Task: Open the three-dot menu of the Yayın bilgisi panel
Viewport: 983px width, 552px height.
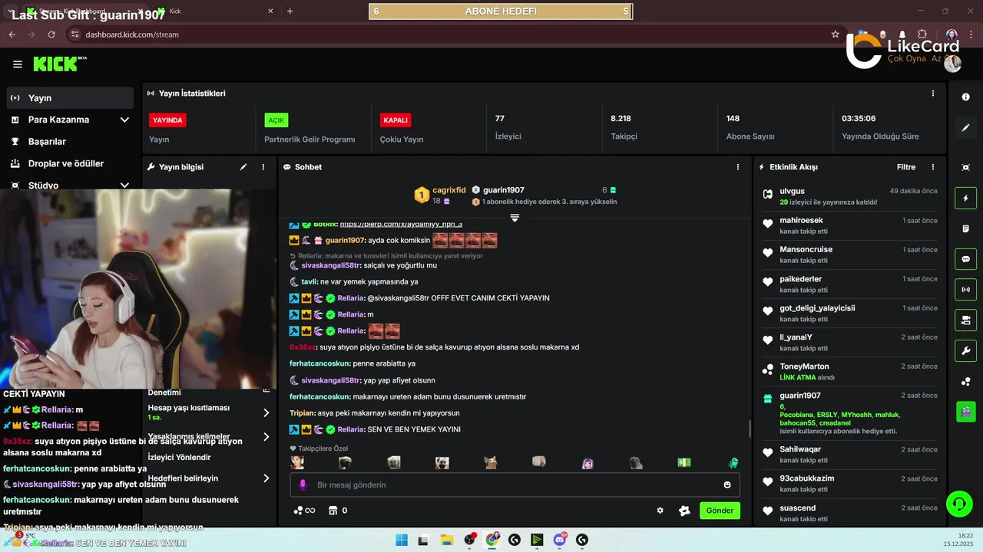Action: point(263,166)
